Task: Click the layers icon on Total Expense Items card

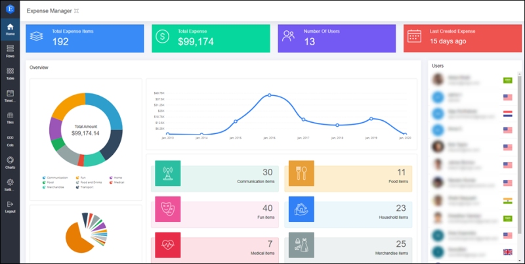Action: 37,36
